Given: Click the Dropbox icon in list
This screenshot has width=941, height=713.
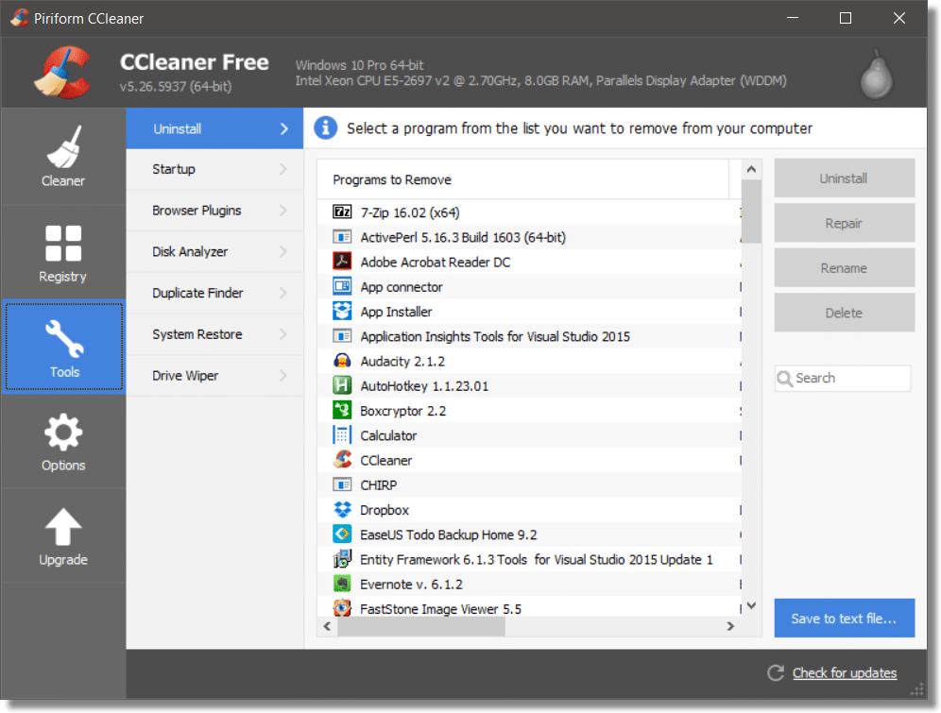Looking at the screenshot, I should click(342, 509).
